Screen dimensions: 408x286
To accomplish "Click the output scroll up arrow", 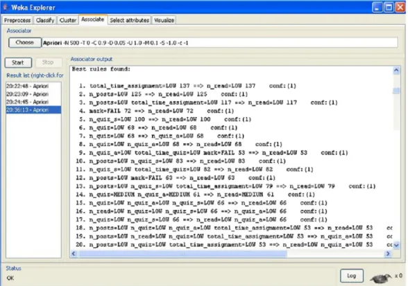I will click(x=396, y=70).
